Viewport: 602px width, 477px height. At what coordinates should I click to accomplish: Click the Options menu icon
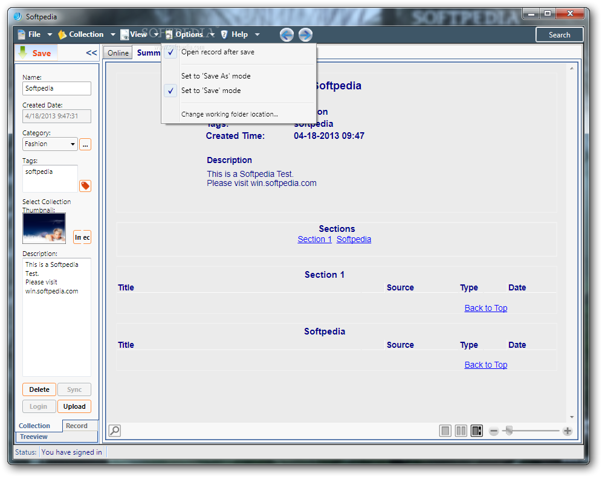[169, 35]
